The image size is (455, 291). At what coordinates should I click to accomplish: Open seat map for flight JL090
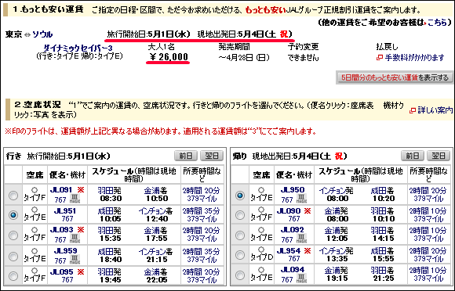point(289,211)
